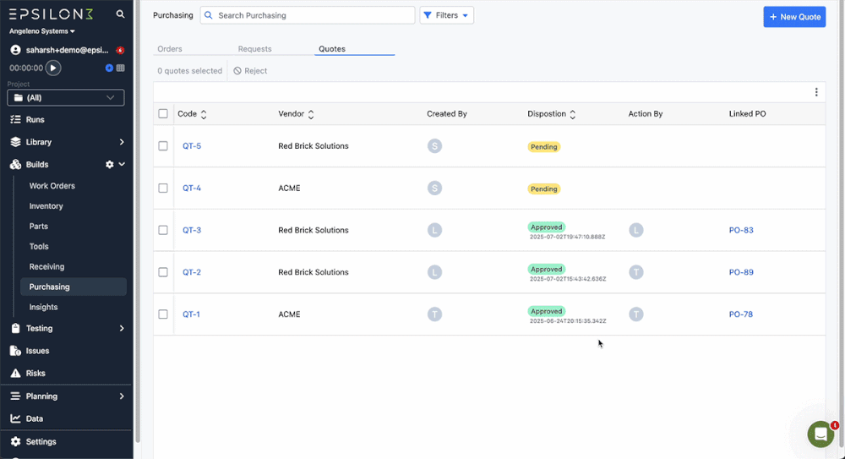Start the timer play button
This screenshot has height=459, width=845.
(x=52, y=68)
